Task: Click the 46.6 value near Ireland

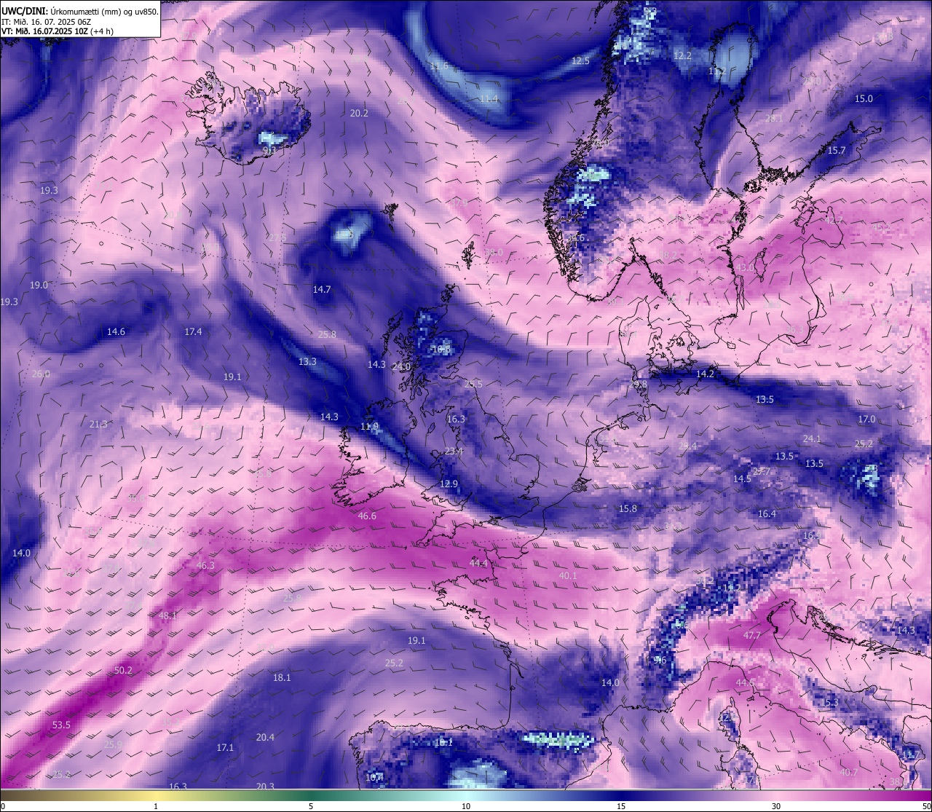Action: coord(367,516)
